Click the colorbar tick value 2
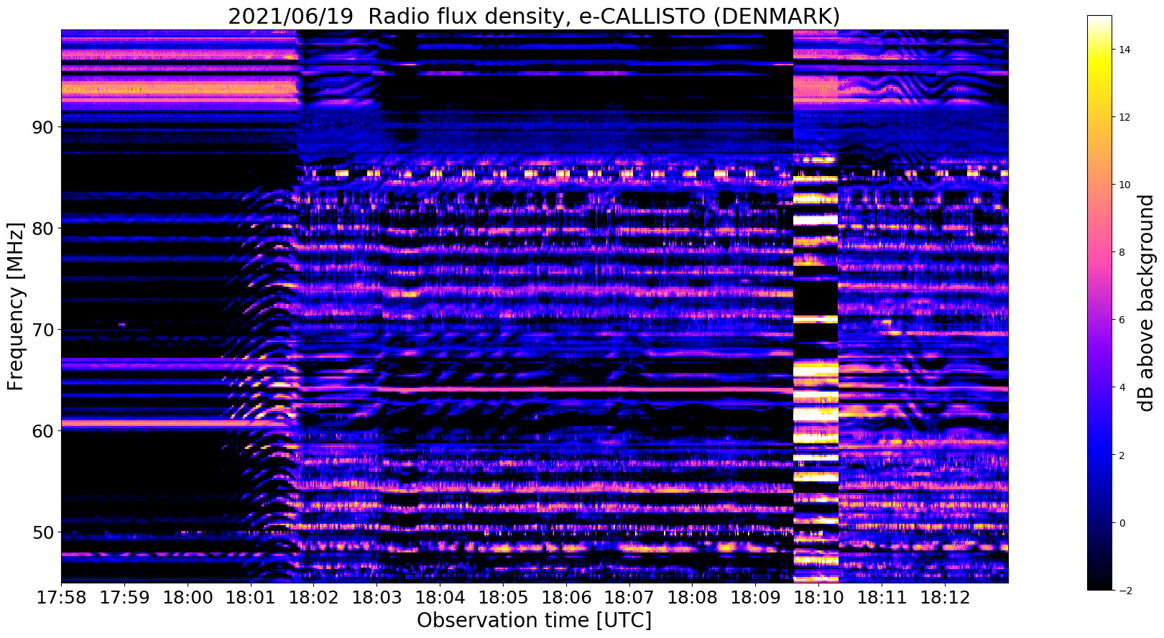 1121,456
